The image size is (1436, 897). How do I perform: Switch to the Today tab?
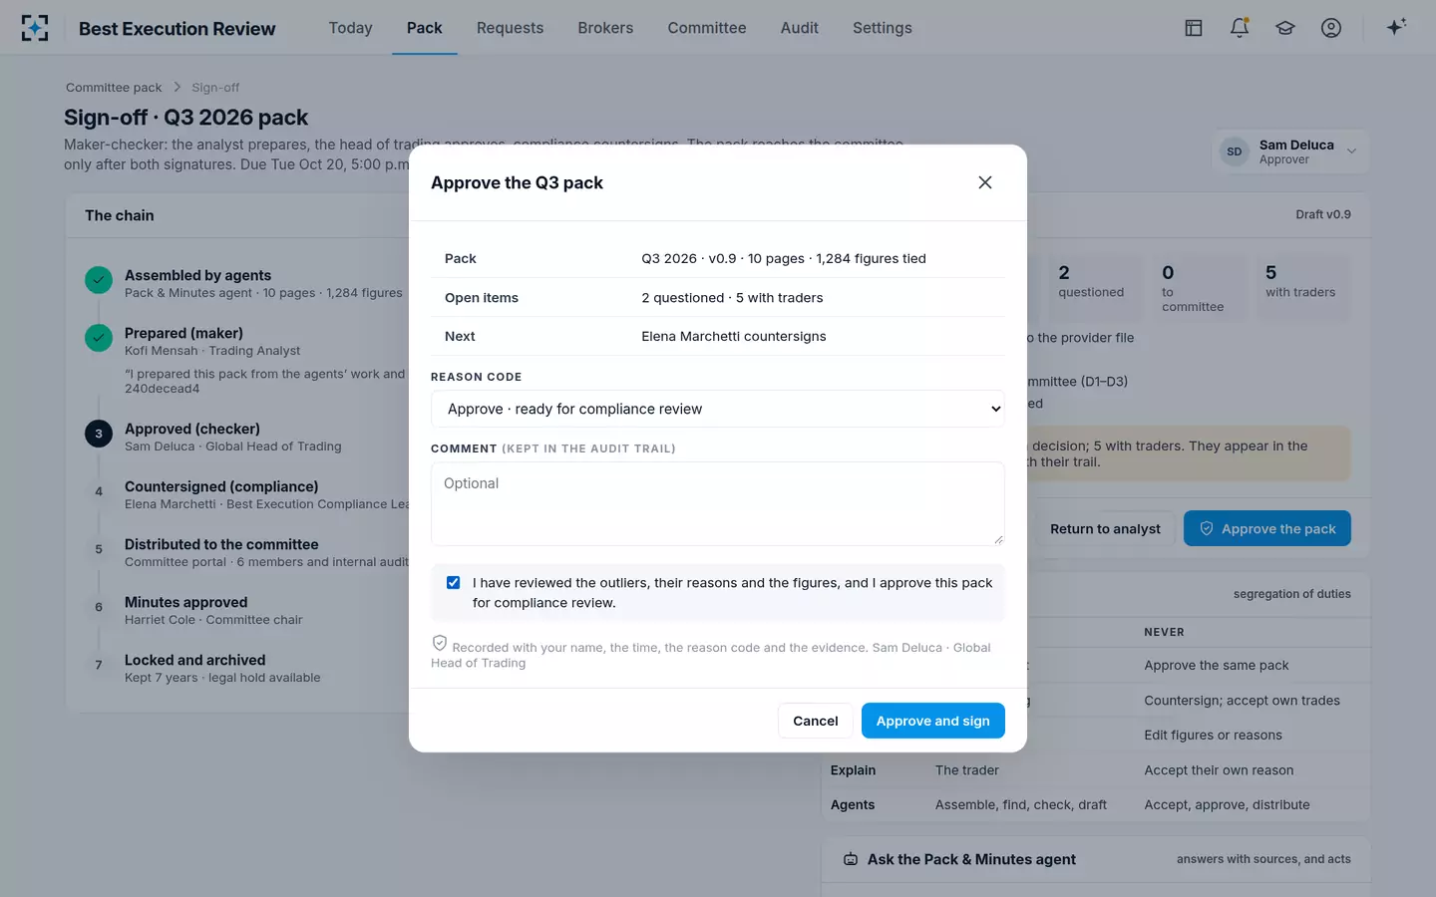(x=351, y=28)
